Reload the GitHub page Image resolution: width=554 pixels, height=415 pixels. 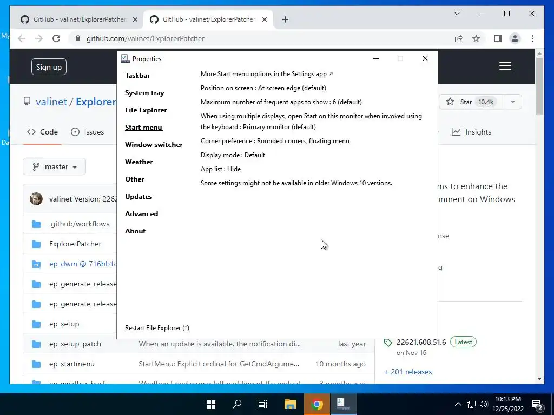tap(56, 38)
